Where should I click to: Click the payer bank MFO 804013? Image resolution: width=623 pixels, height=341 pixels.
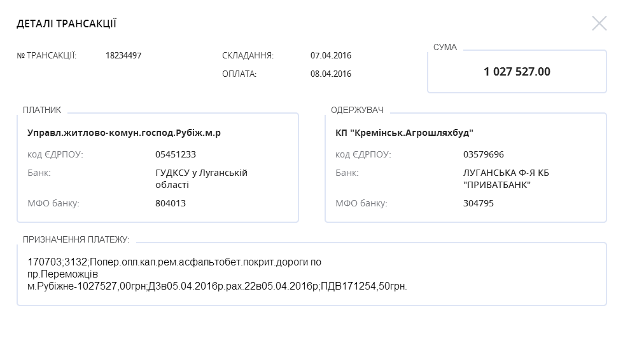coord(171,203)
